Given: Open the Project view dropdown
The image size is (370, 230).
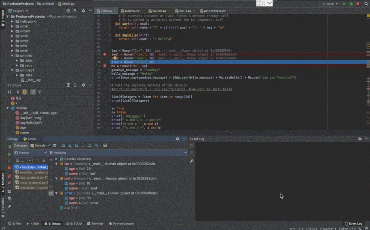Looking at the screenshot, I should click(18, 11).
